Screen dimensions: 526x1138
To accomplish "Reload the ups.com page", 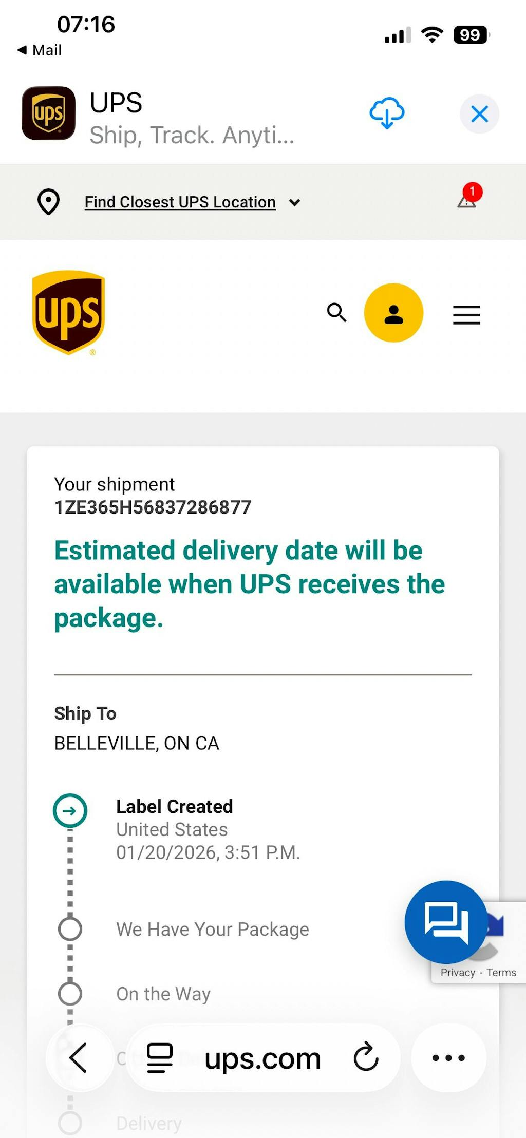I will click(366, 1058).
